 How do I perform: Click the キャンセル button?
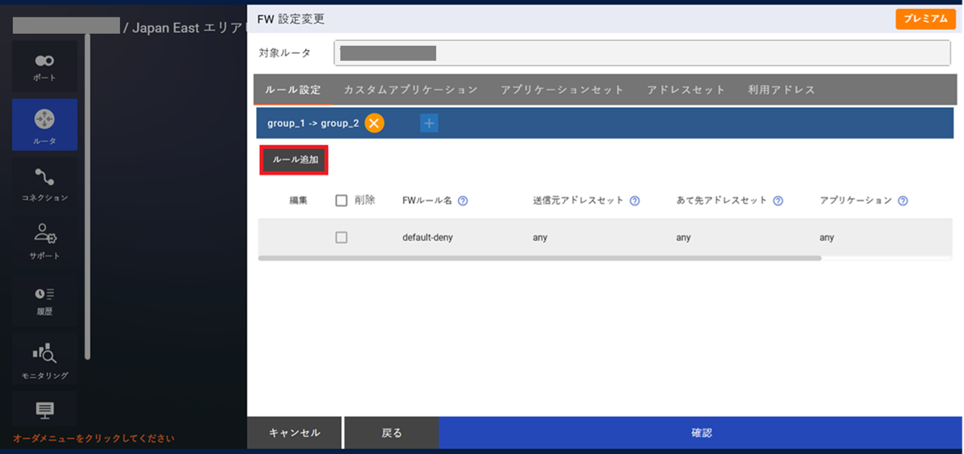[x=294, y=433]
